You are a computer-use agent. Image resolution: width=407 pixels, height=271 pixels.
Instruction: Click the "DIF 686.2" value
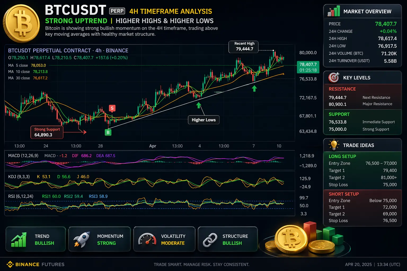point(82,156)
